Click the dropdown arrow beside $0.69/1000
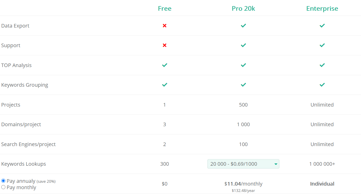Image resolution: width=361 pixels, height=195 pixels. point(276,164)
